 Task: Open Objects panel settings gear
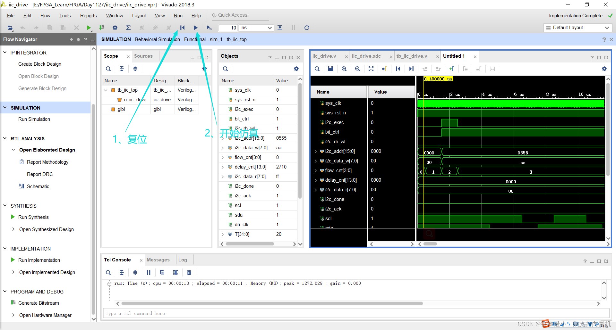click(x=296, y=69)
